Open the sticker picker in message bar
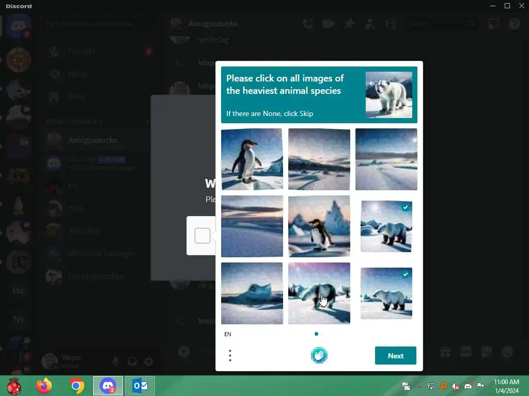This screenshot has height=396, width=529. point(487,352)
